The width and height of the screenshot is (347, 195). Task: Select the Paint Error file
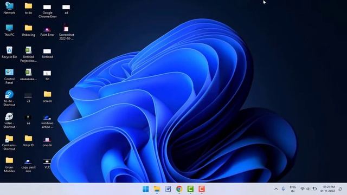tap(47, 31)
